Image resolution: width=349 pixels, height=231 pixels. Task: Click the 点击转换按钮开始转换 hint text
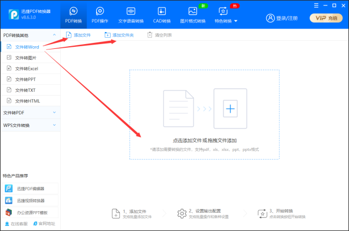tap(287, 217)
